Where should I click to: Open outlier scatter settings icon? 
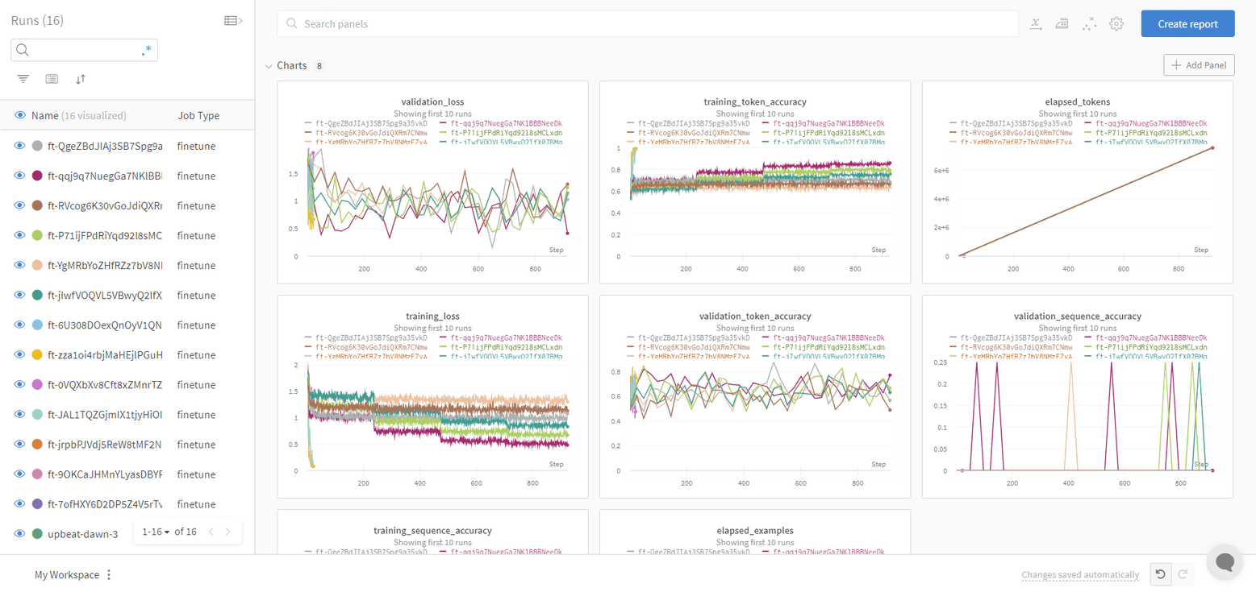[x=1090, y=24]
